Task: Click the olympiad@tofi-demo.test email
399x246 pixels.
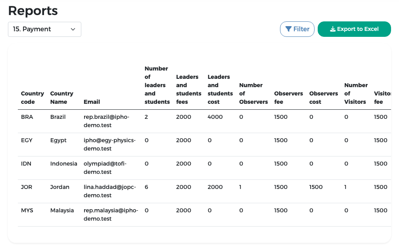Action: pyautogui.click(x=105, y=168)
